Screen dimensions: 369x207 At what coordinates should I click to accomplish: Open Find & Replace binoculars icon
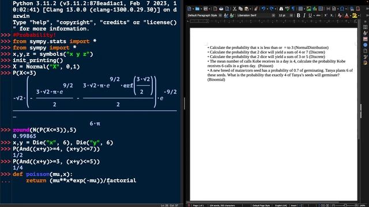click(281, 9)
